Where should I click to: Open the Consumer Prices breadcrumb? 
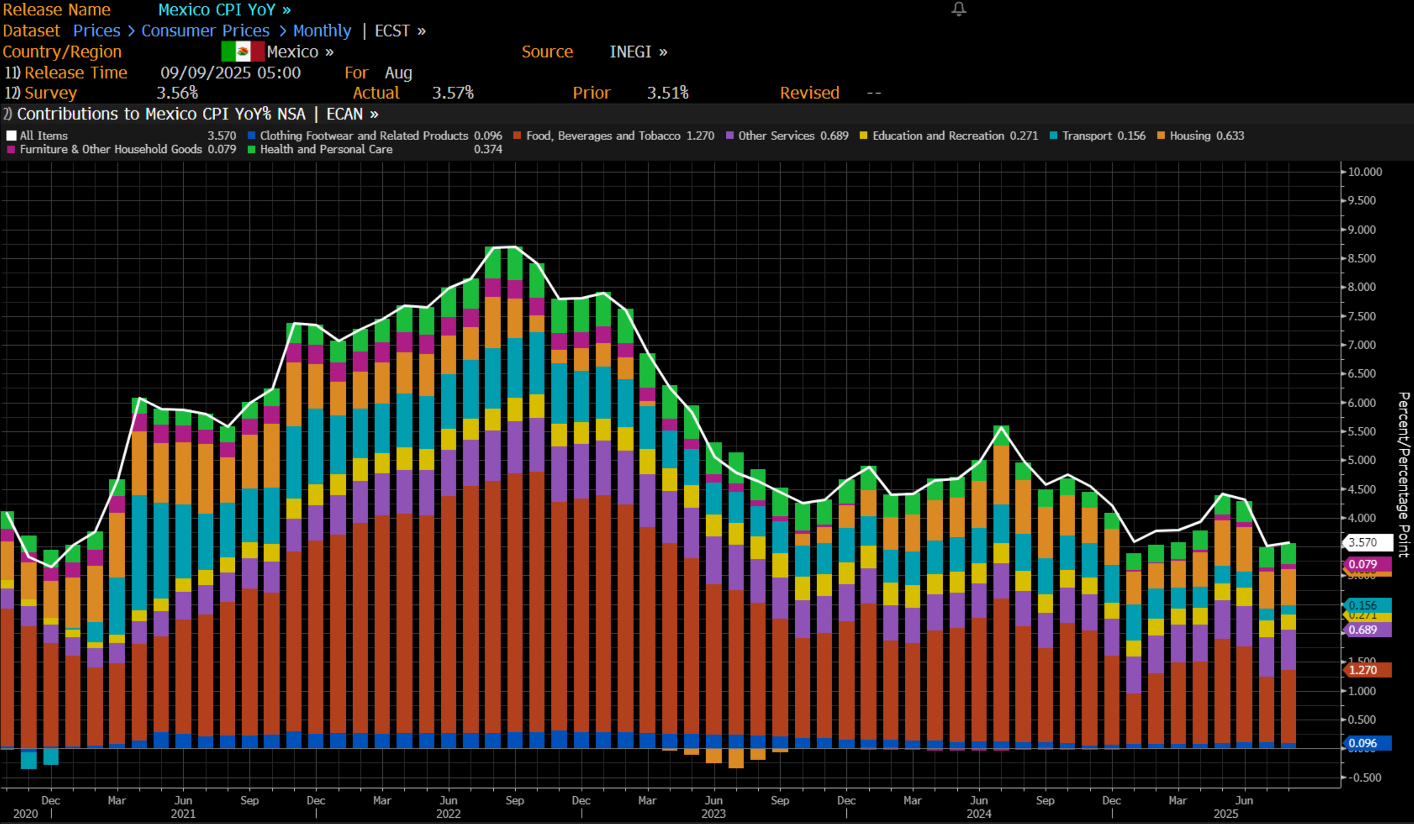coord(205,31)
